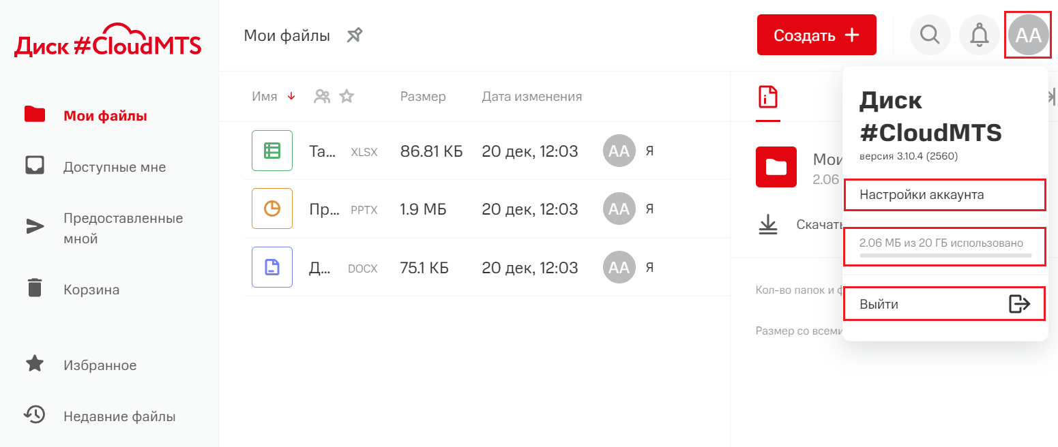The width and height of the screenshot is (1058, 447).
Task: Click the starred column header icon
Action: (x=347, y=97)
